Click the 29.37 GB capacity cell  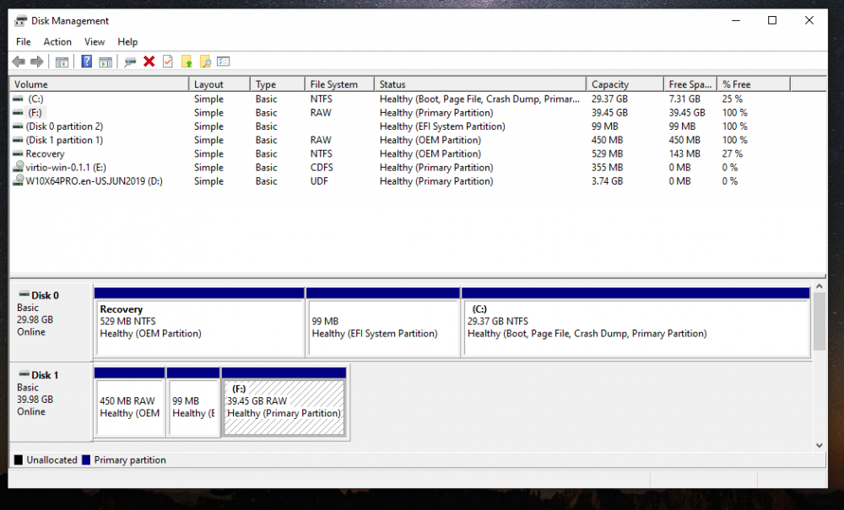coord(609,99)
